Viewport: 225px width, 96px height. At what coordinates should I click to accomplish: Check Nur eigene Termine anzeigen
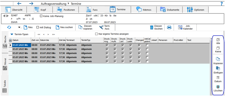point(97,34)
